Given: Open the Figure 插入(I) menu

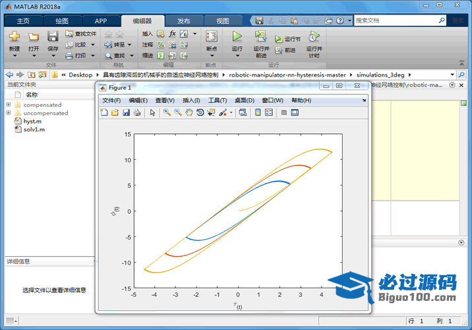Looking at the screenshot, I should [191, 100].
